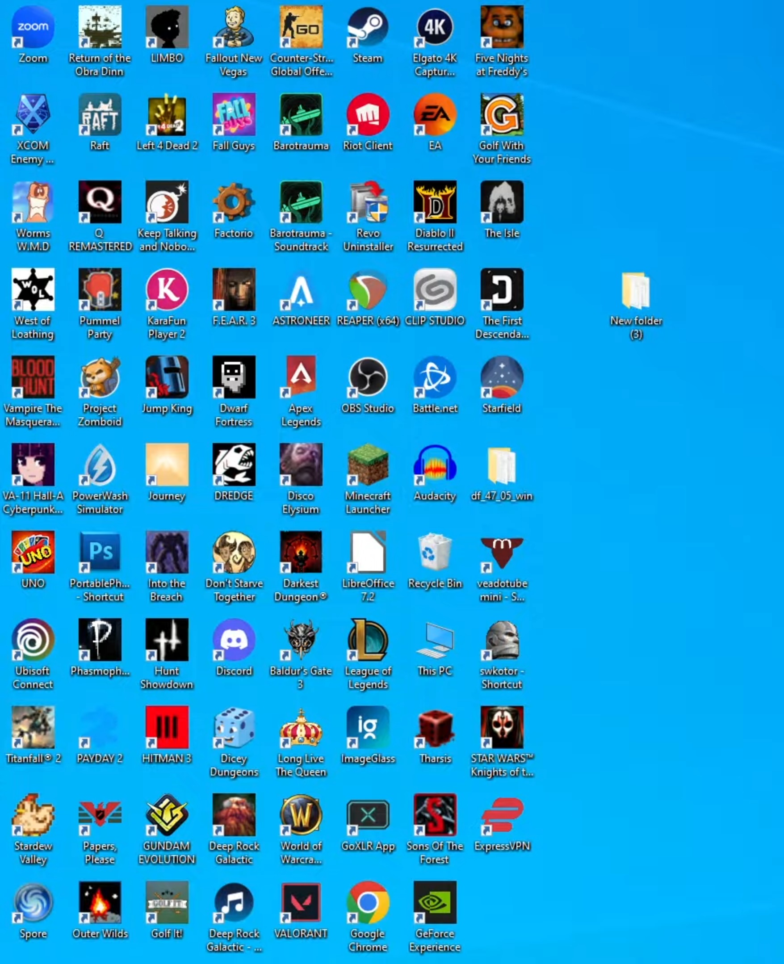Open the Zoom desktop shortcut
The image size is (784, 964).
(x=33, y=27)
